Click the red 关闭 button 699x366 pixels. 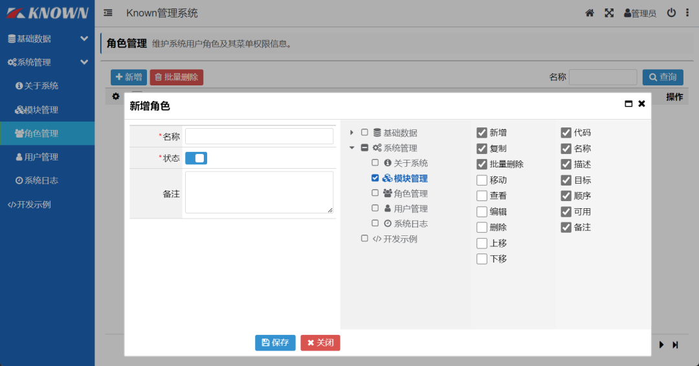click(x=320, y=343)
